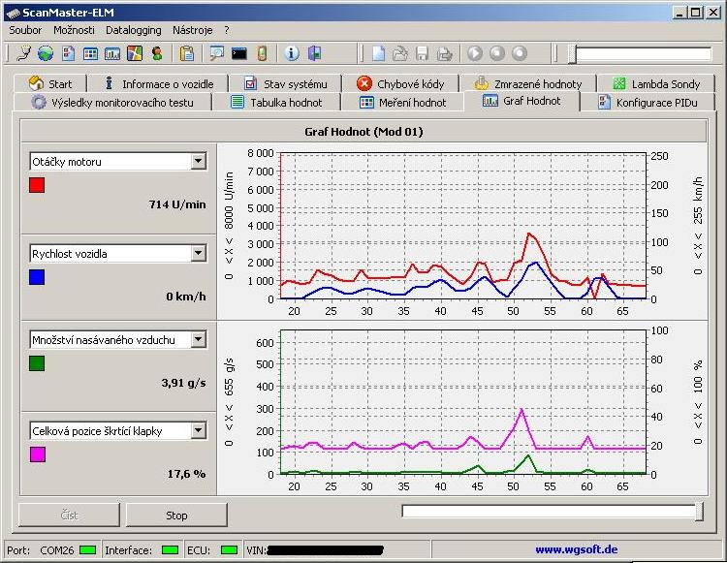The image size is (727, 563).
Task: Open the Datalogging menu
Action: 134,30
